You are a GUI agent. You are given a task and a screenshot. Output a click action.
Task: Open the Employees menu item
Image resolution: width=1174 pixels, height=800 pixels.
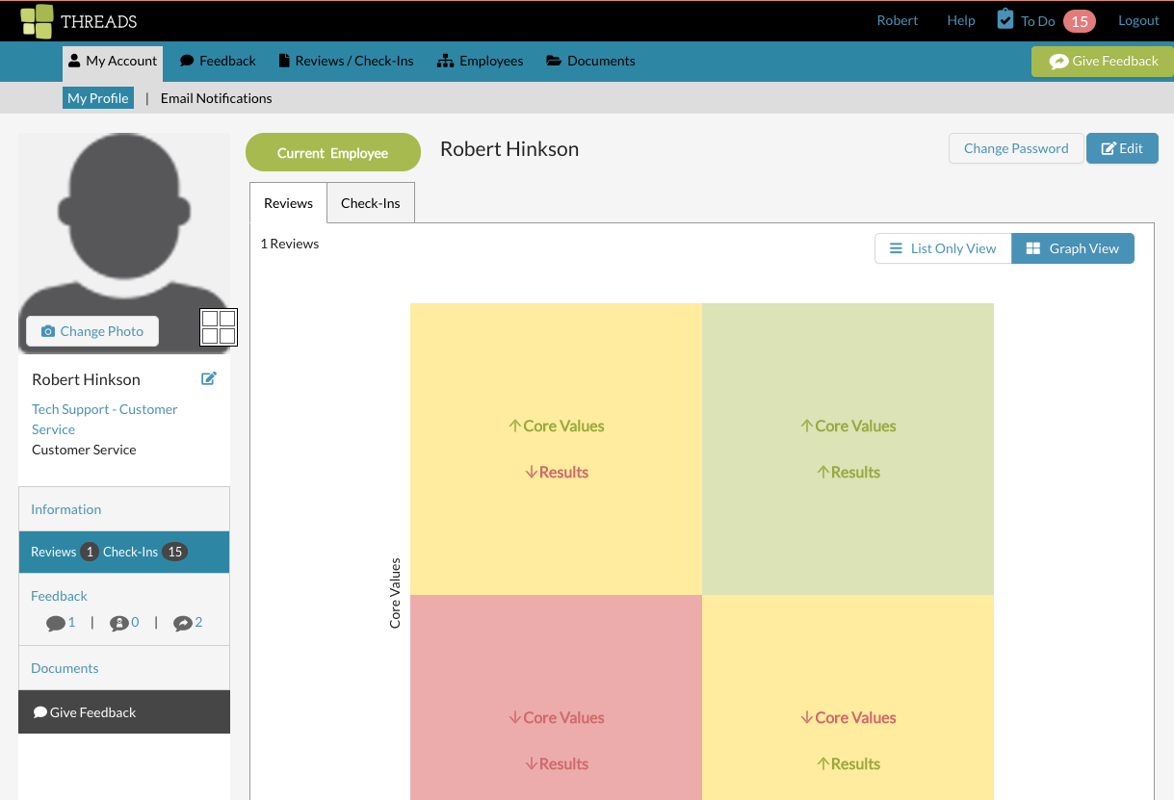click(481, 61)
